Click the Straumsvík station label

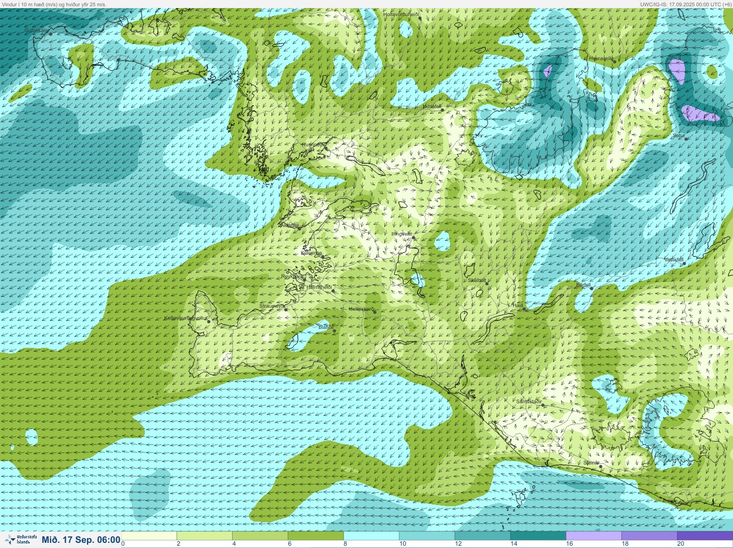271,307
